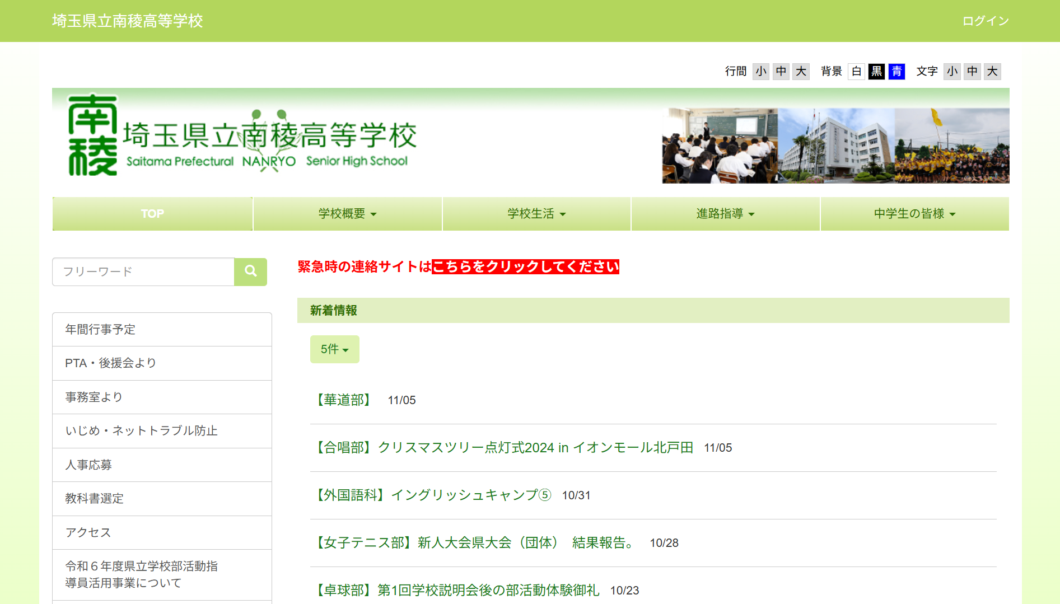Click the 新着情報 section heading

tap(334, 311)
